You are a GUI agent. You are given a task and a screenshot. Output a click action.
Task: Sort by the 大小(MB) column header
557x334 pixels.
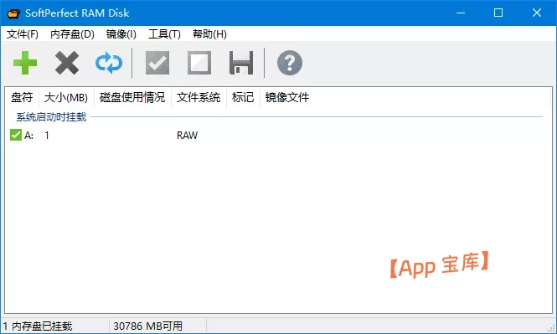pos(66,97)
